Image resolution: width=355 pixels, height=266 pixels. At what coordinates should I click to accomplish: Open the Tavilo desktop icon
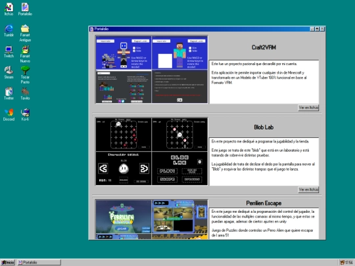point(25,94)
